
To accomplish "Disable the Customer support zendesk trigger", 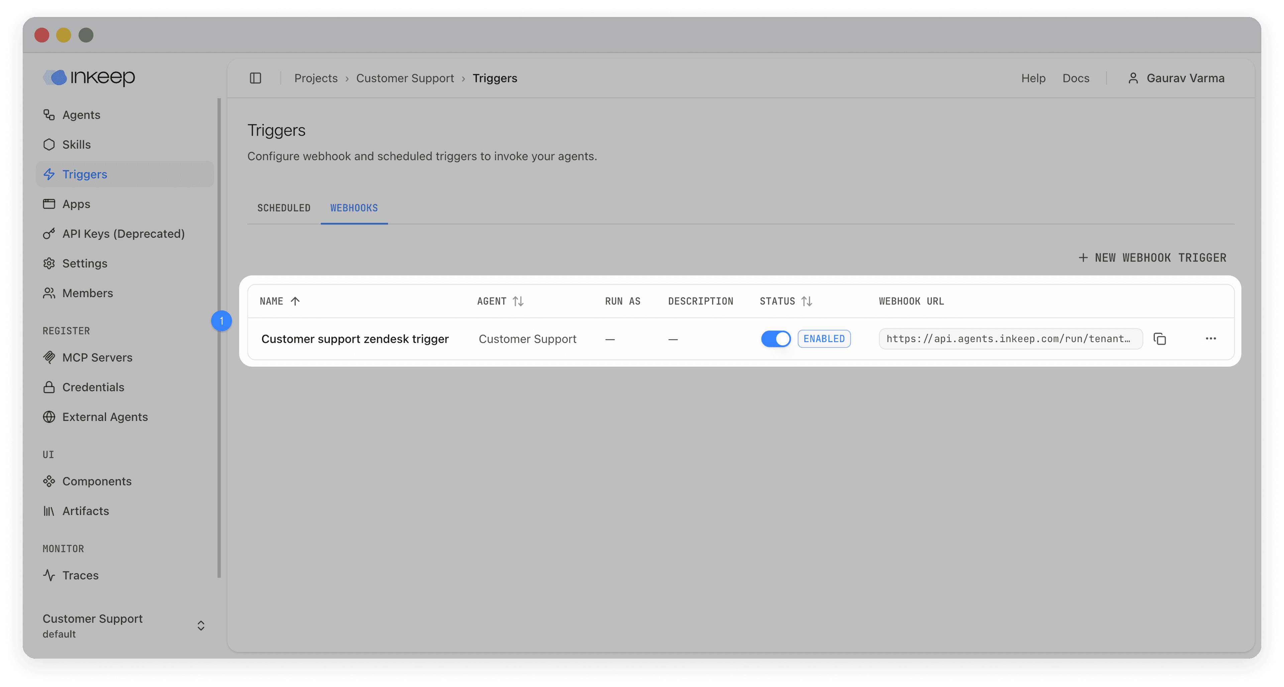I will 776,339.
